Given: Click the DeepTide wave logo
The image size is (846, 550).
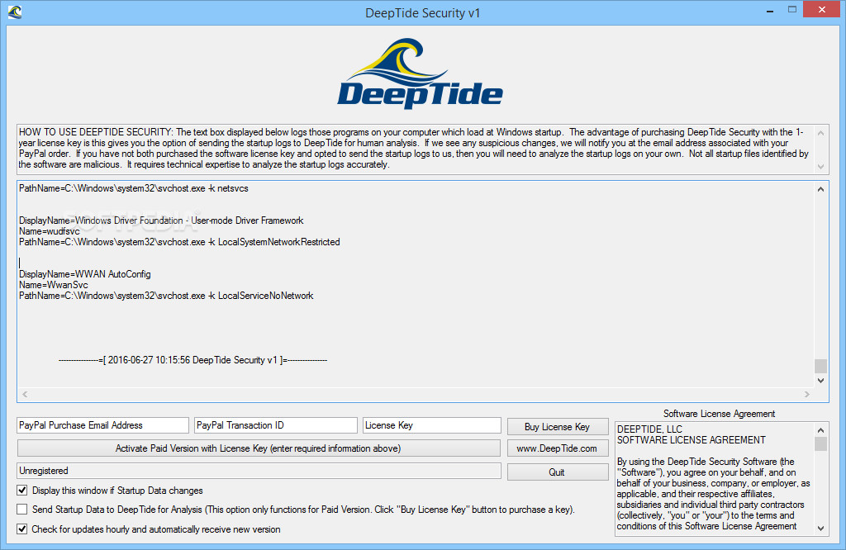Looking at the screenshot, I should 421,73.
